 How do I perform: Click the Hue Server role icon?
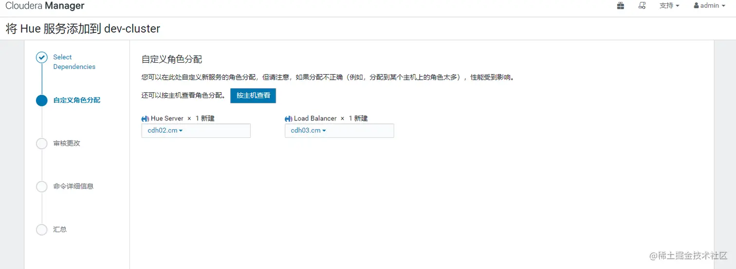(x=145, y=118)
